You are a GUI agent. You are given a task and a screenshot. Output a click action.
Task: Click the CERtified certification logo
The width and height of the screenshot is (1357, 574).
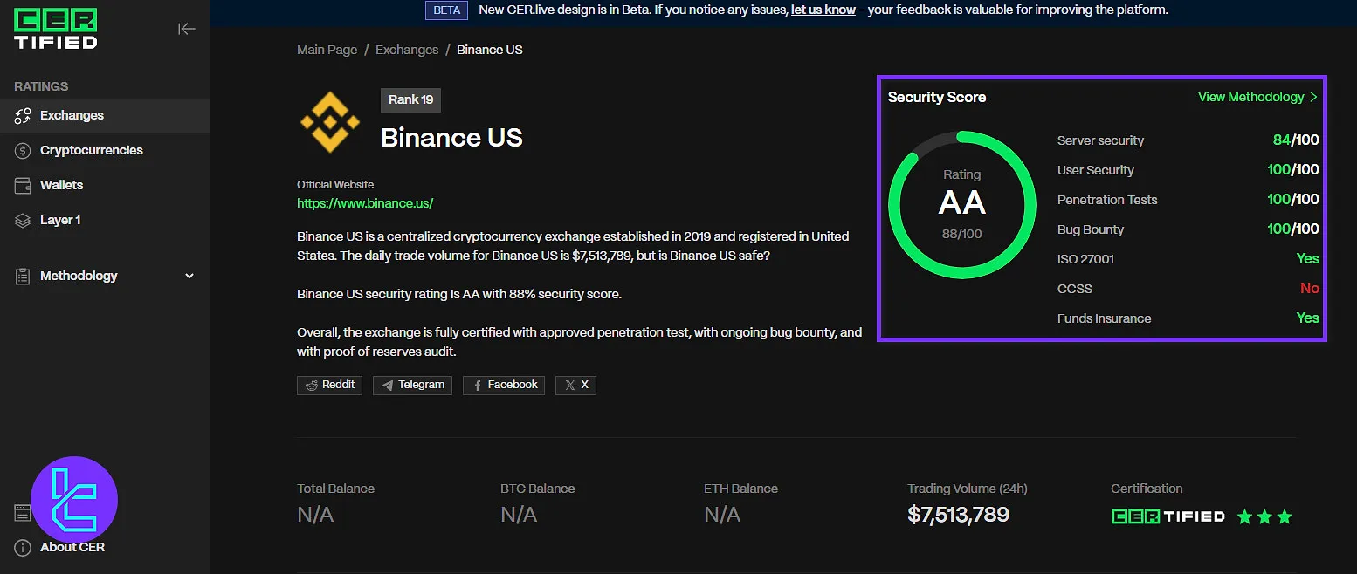click(x=1168, y=516)
